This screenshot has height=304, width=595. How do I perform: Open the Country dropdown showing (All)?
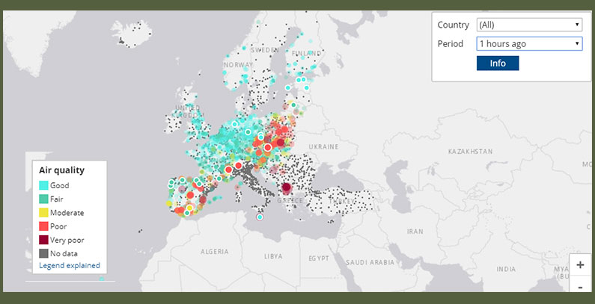pyautogui.click(x=529, y=25)
